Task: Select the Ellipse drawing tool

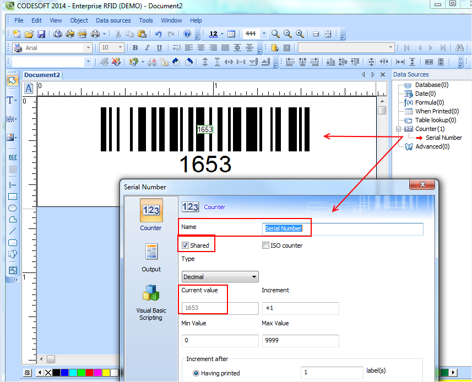Action: pyautogui.click(x=12, y=208)
